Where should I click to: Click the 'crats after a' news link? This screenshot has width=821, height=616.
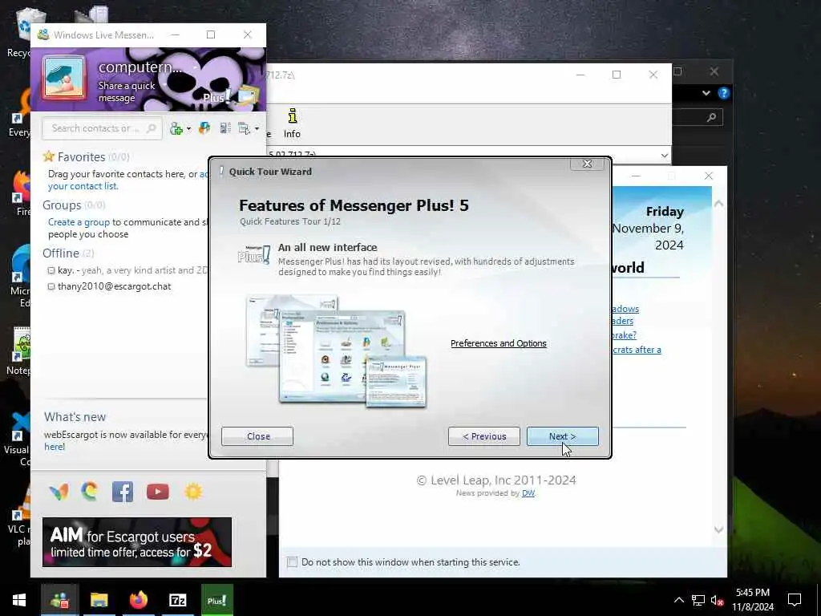637,350
